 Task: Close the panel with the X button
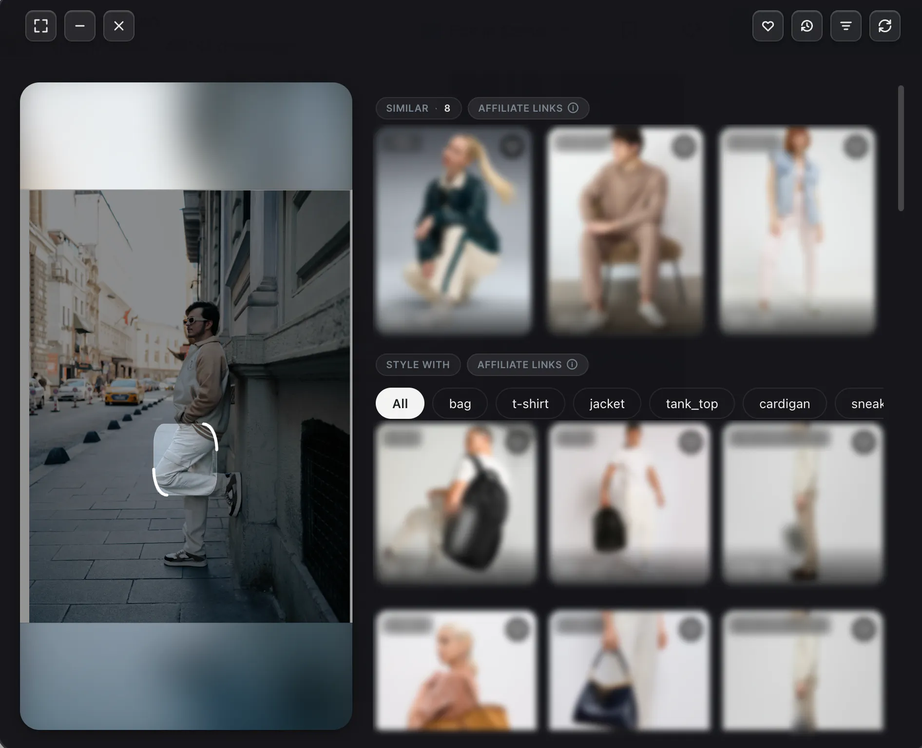click(x=119, y=26)
